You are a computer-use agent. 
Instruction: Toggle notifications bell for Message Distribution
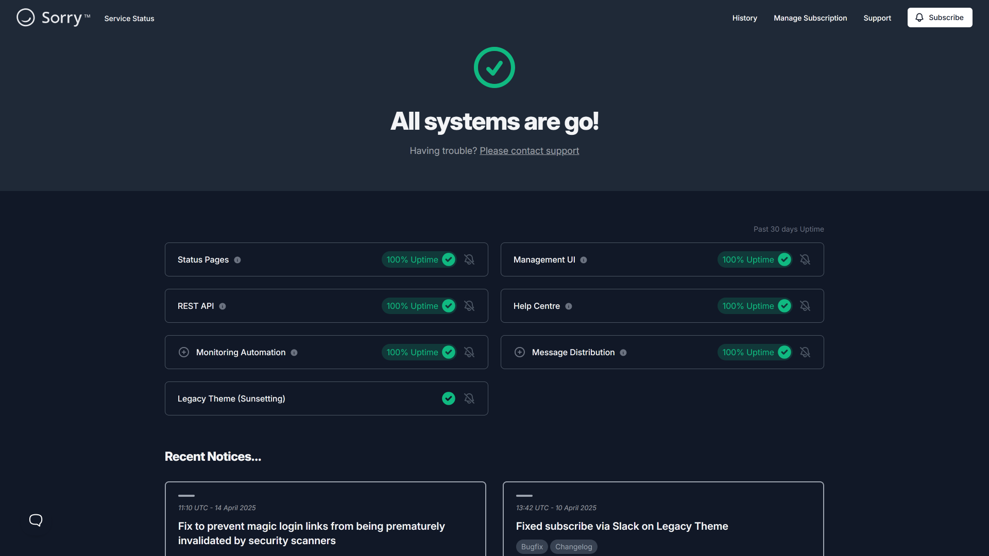click(805, 352)
